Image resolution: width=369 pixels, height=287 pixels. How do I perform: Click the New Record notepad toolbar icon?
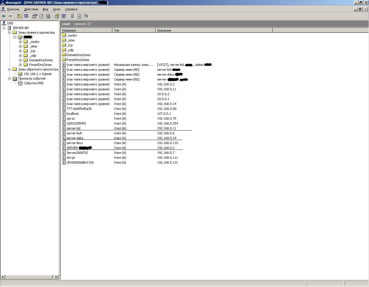tap(79, 16)
